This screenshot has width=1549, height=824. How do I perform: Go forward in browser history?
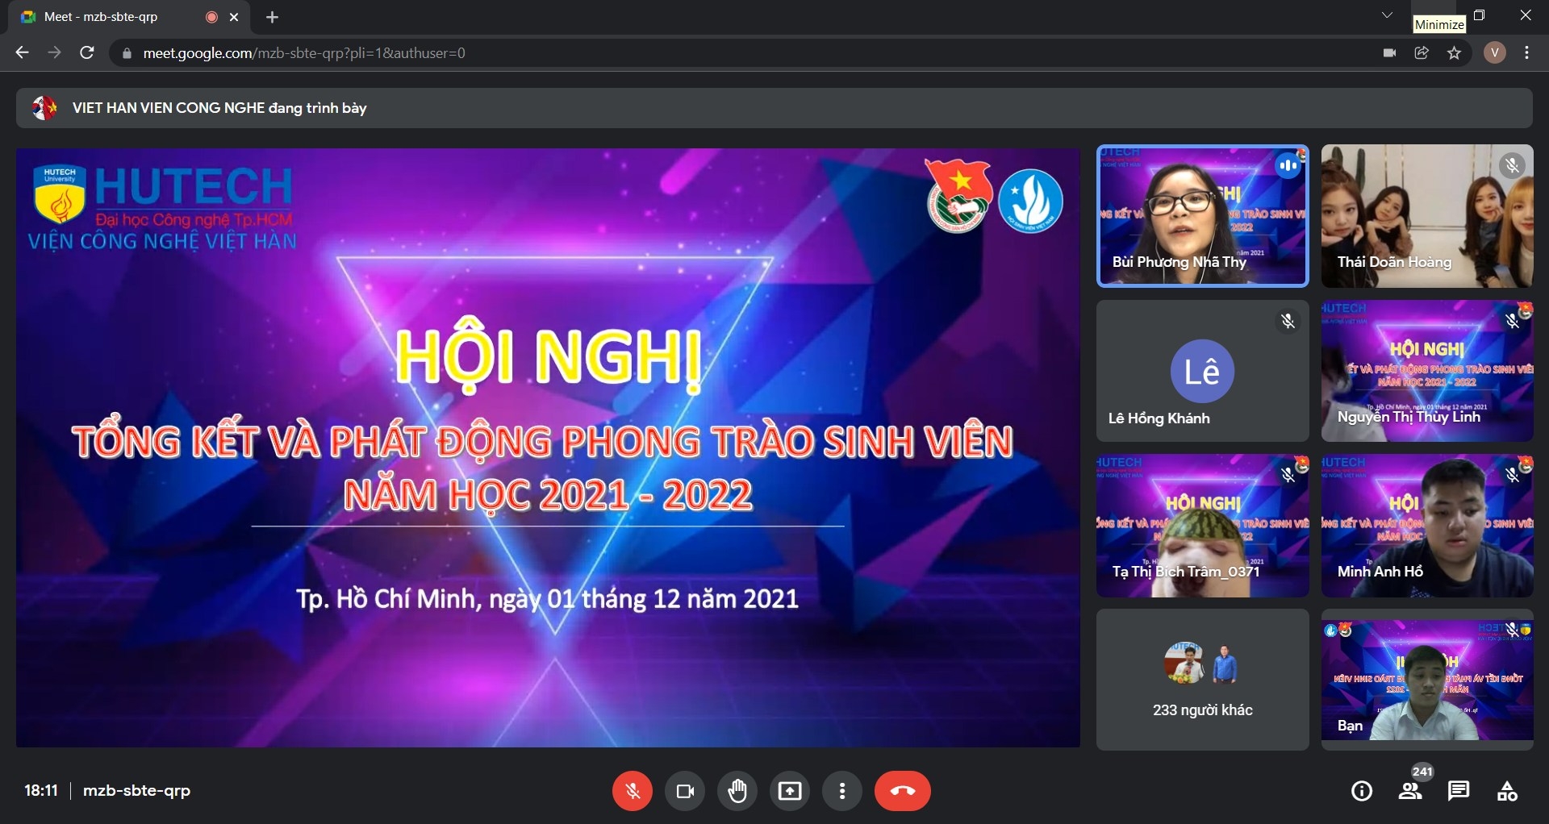54,53
